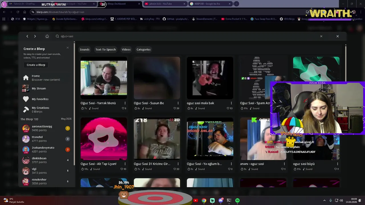This screenshot has width=365, height=205.
Task: Toggle the heart showing 8 on the first sound card
Action: point(124,108)
